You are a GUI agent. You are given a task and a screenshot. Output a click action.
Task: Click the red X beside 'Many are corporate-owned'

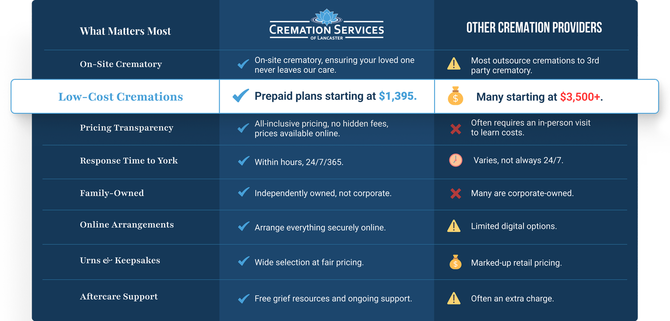click(x=456, y=193)
